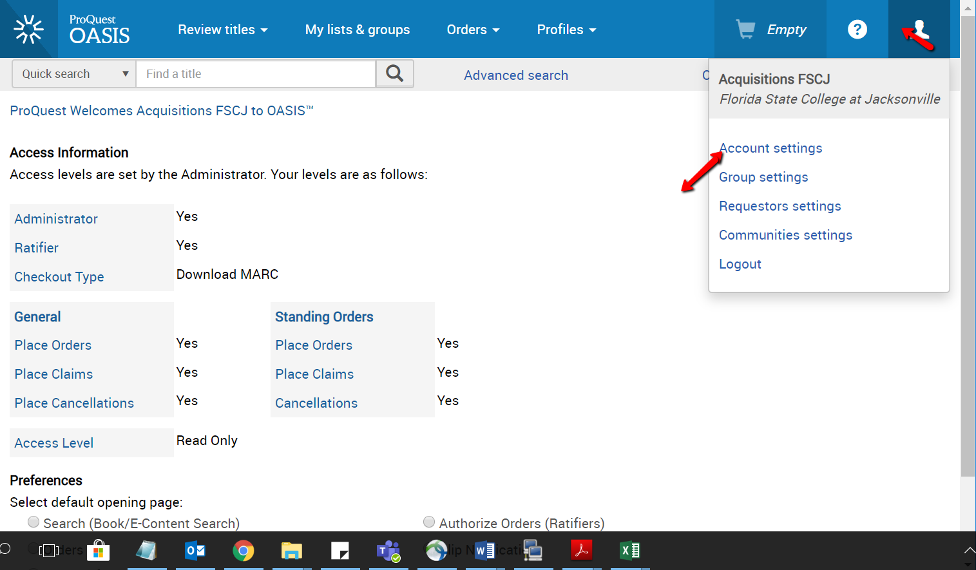Expand the Review titles menu
The height and width of the screenshot is (570, 976).
223,30
